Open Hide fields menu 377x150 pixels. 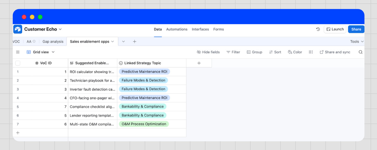click(208, 52)
